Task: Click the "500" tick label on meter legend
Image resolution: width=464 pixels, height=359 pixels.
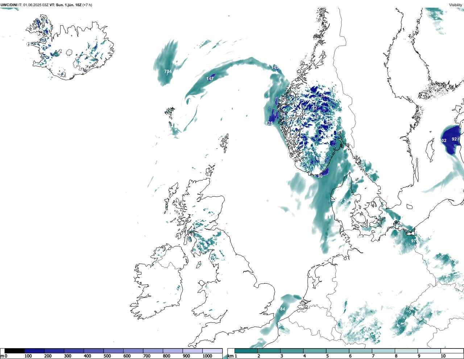Action: [107, 356]
